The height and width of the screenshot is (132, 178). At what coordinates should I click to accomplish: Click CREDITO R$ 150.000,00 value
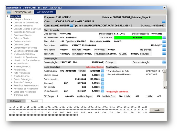[x=84, y=45]
